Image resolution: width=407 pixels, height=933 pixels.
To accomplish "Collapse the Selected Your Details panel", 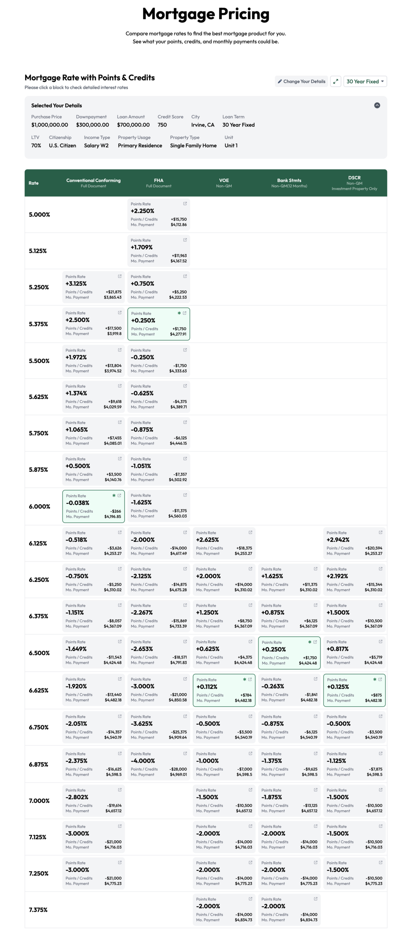I will tap(377, 105).
